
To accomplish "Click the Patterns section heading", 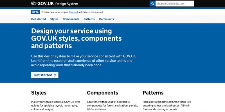I will click(153, 93).
